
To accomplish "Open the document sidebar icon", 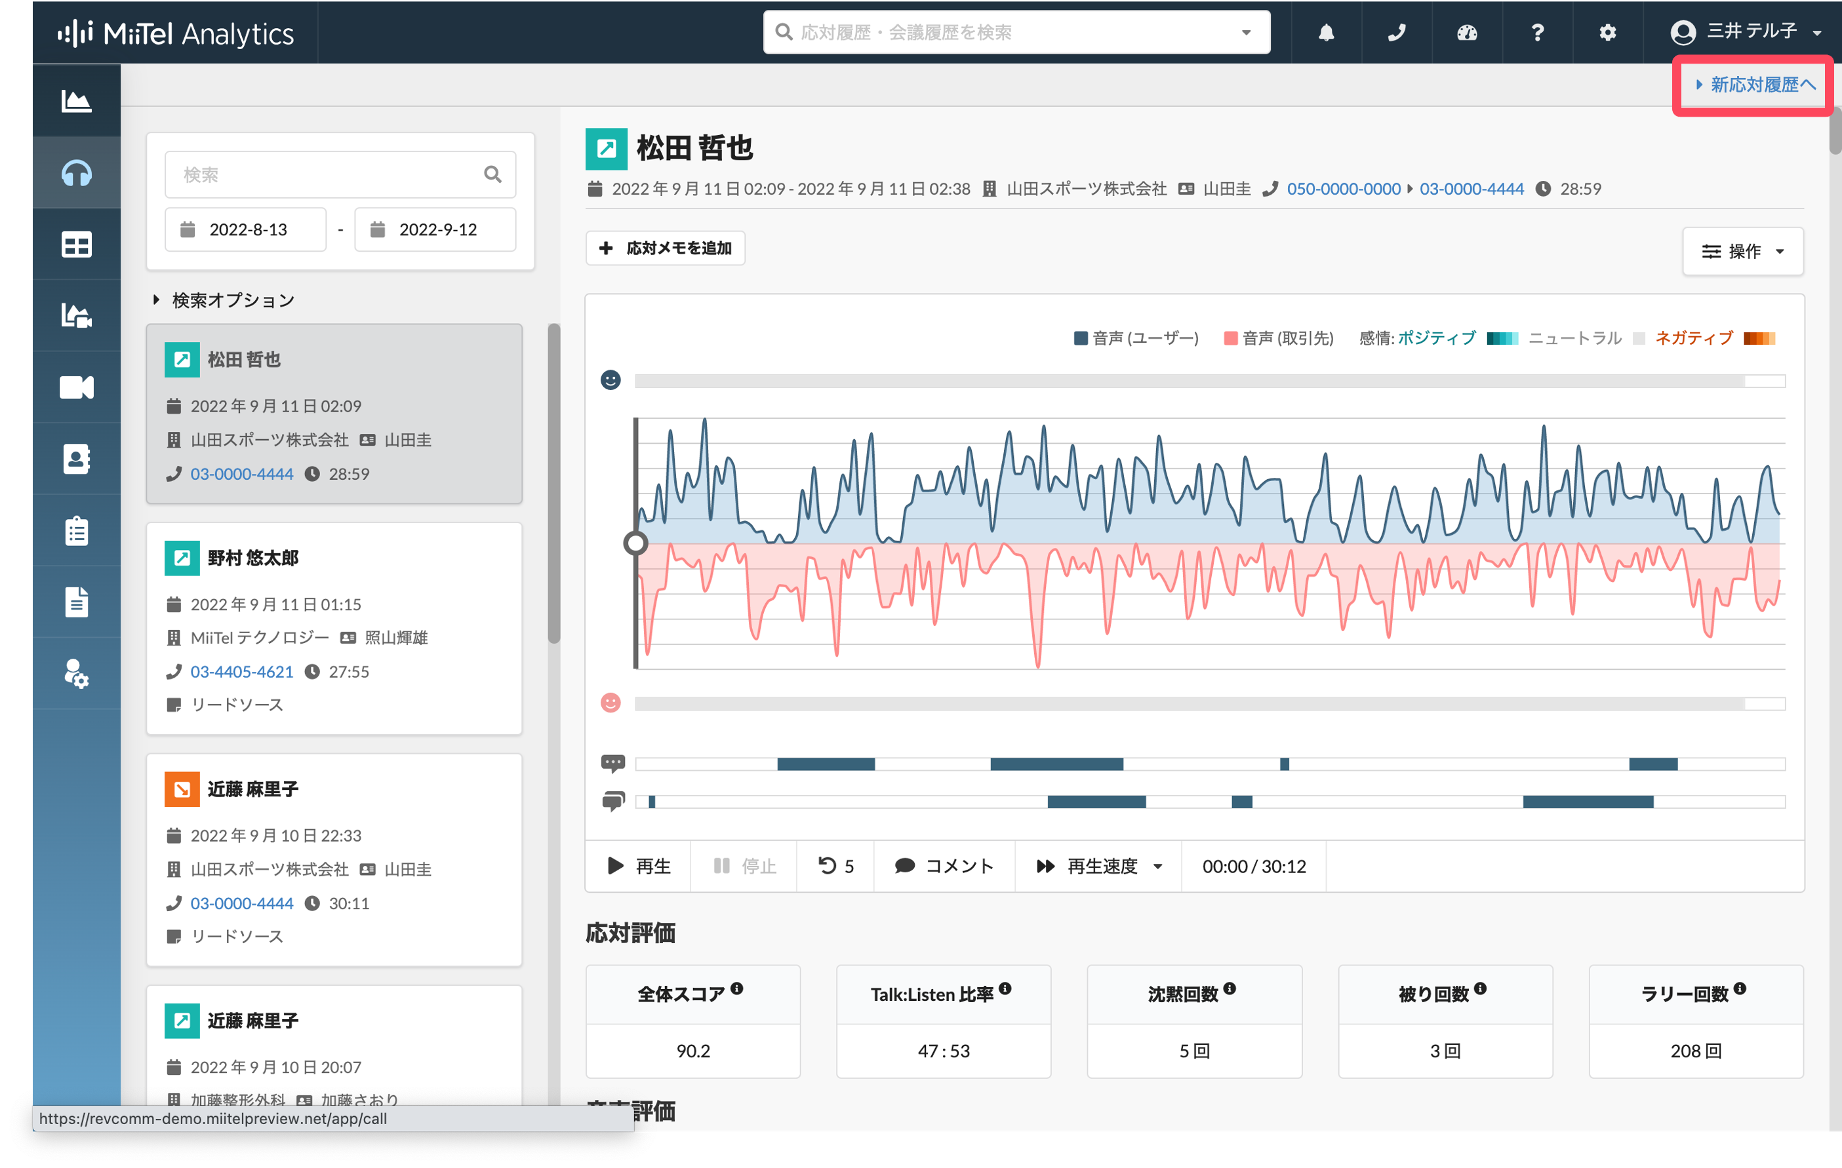I will click(77, 602).
